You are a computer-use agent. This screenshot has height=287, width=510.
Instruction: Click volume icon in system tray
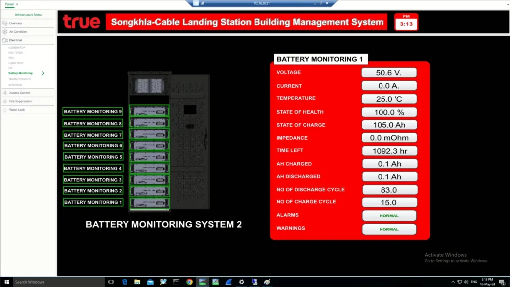466,282
